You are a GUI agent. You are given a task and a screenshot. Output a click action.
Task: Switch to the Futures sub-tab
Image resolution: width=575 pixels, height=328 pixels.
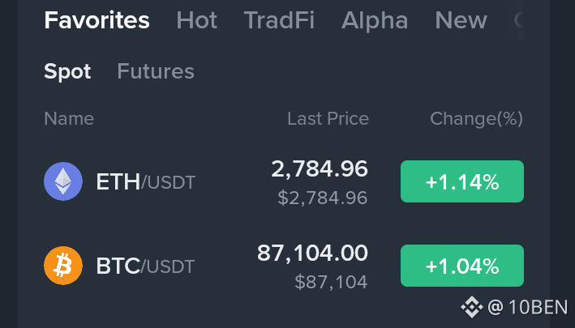[x=156, y=71]
